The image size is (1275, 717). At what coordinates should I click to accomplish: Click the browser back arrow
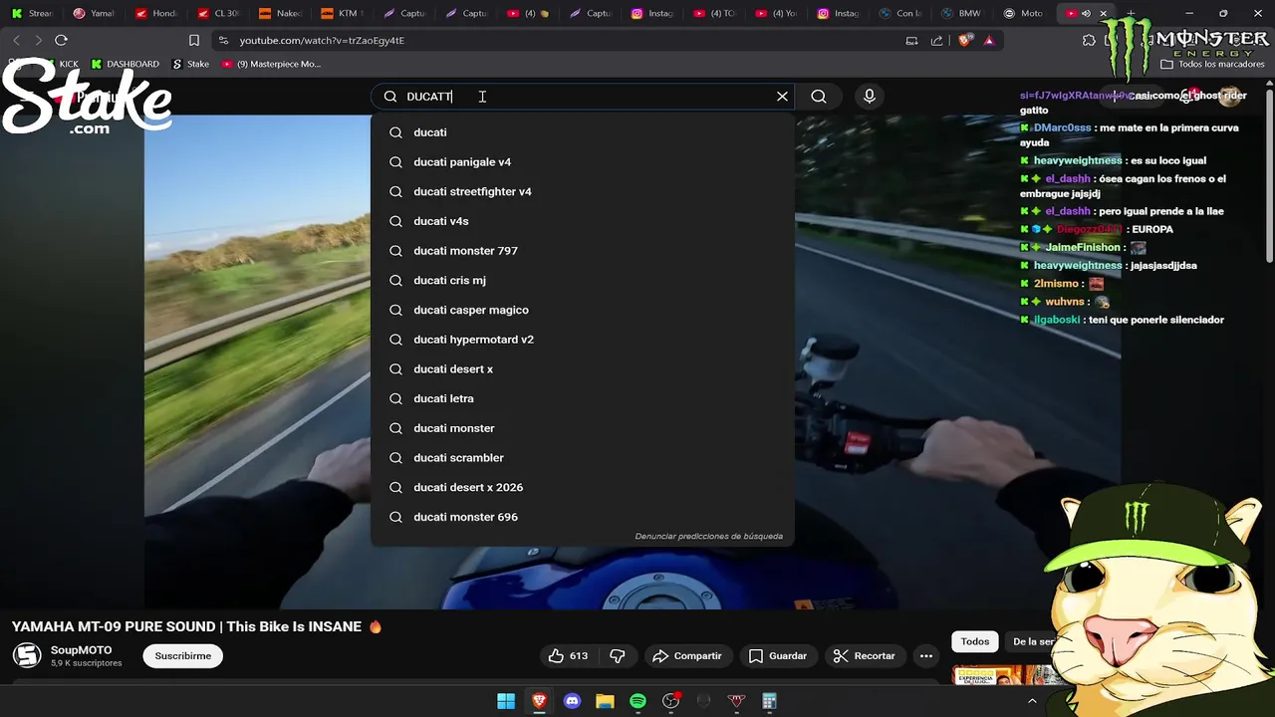point(16,40)
